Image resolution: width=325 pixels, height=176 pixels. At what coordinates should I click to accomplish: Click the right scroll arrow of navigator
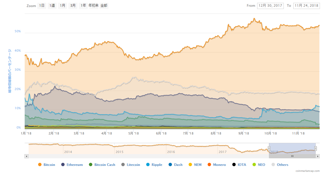coord(318,156)
